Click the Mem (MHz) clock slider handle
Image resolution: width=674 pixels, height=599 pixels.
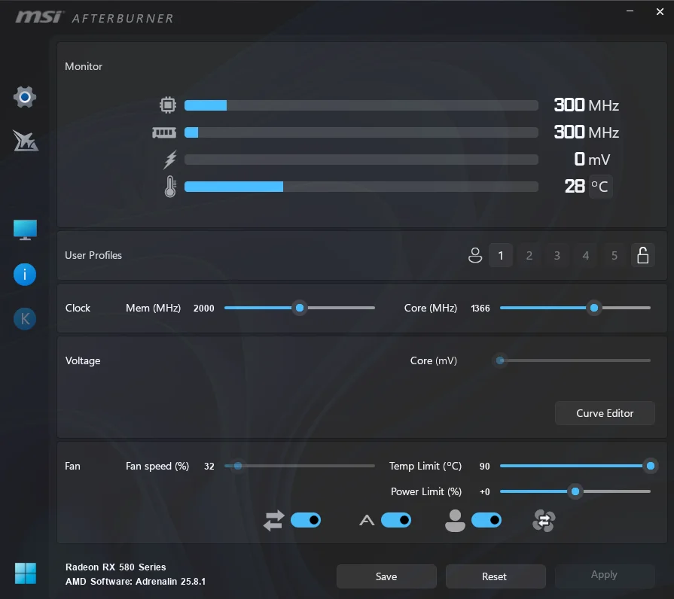300,308
